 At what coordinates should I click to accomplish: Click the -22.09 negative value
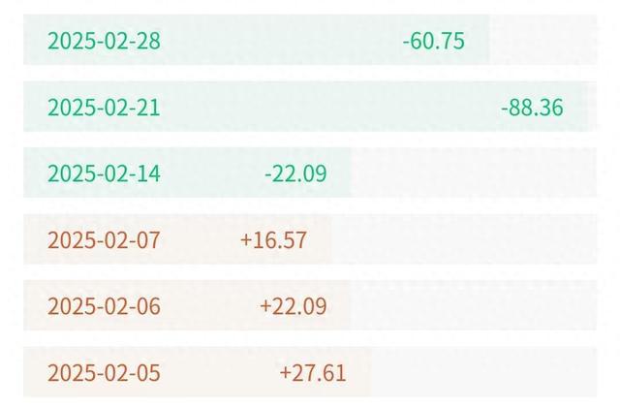[295, 173]
